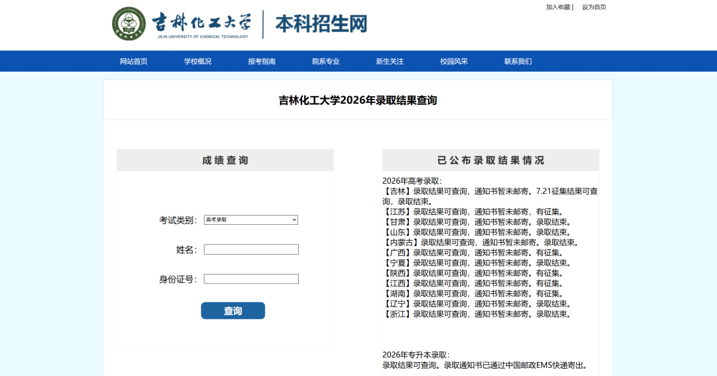Screen dimensions: 717x376
Task: Click the 【浙江】 admission status line
Action: tap(477, 314)
